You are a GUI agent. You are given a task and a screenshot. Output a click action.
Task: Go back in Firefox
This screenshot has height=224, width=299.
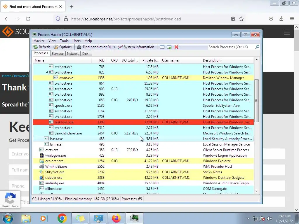click(7, 19)
